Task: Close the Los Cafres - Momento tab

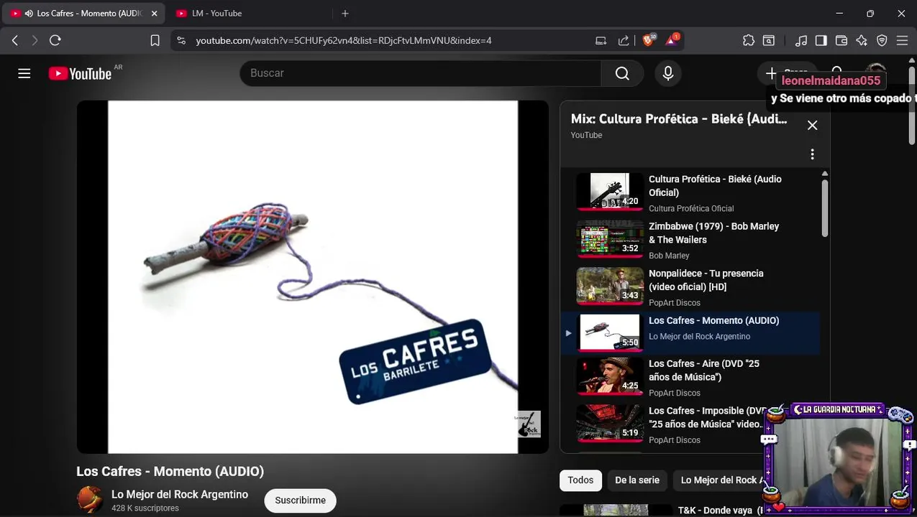Action: point(154,14)
